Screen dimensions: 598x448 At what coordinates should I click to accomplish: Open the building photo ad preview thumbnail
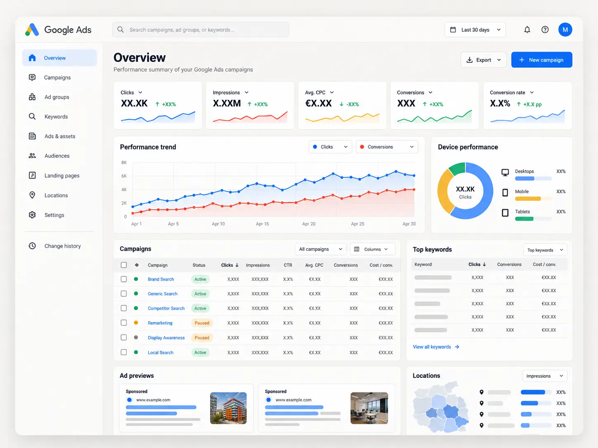click(x=228, y=408)
